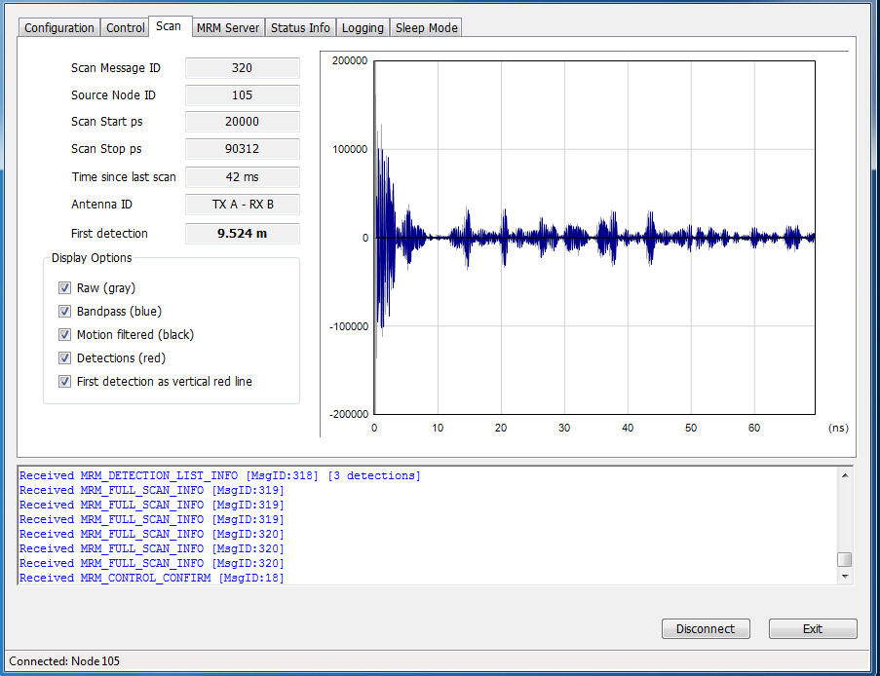This screenshot has height=676, width=880.
Task: Select the Scan Start ps field
Action: click(x=242, y=123)
